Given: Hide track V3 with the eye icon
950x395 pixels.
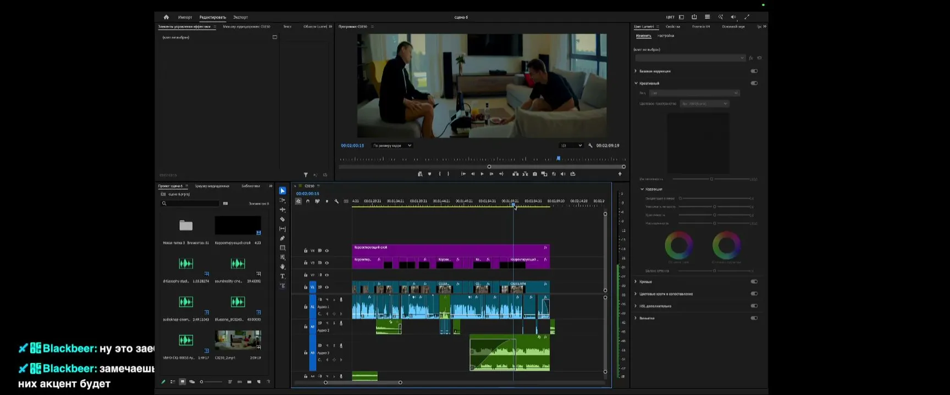Looking at the screenshot, I should click(x=327, y=263).
